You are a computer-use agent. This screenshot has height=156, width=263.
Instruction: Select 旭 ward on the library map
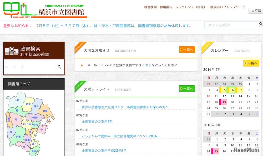coord(16,119)
